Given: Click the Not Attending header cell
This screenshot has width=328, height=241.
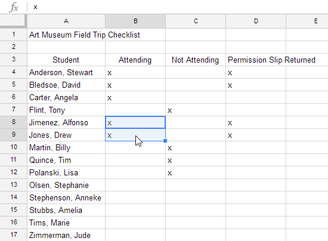Looking at the screenshot, I should point(196,60).
